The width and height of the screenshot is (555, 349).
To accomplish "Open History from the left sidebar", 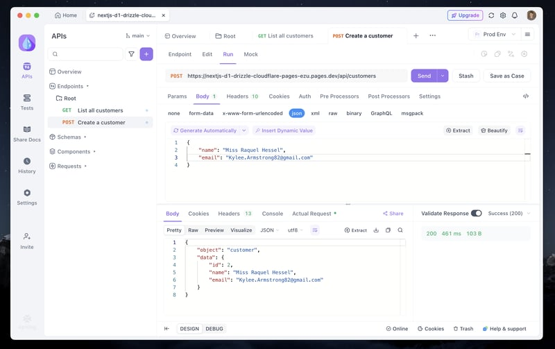I will (27, 166).
